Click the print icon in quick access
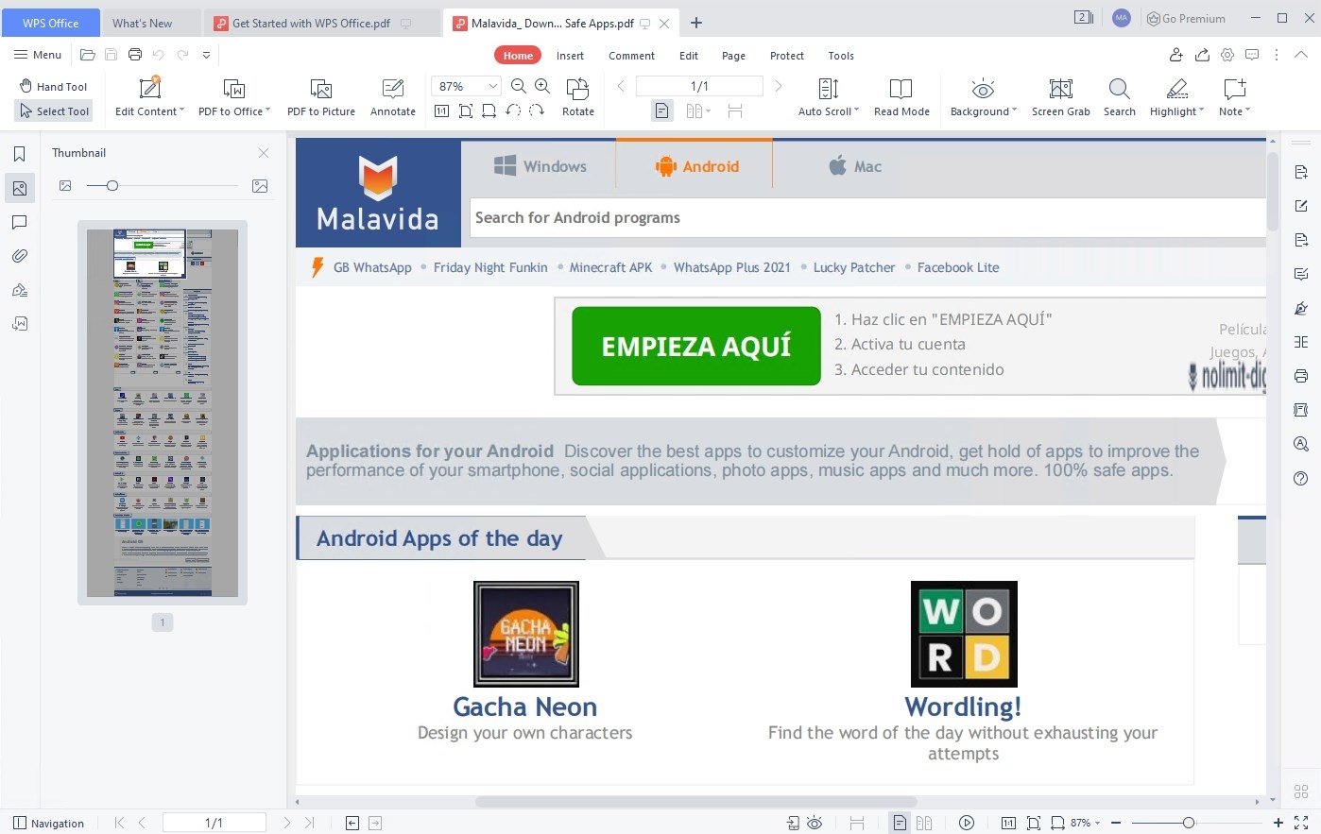 135,55
